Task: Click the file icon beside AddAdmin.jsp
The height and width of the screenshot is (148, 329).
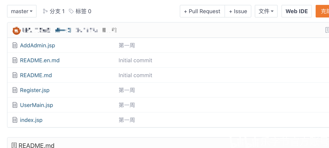Action: pos(15,45)
